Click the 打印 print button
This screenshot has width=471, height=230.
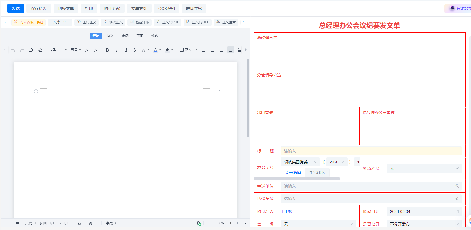[89, 8]
